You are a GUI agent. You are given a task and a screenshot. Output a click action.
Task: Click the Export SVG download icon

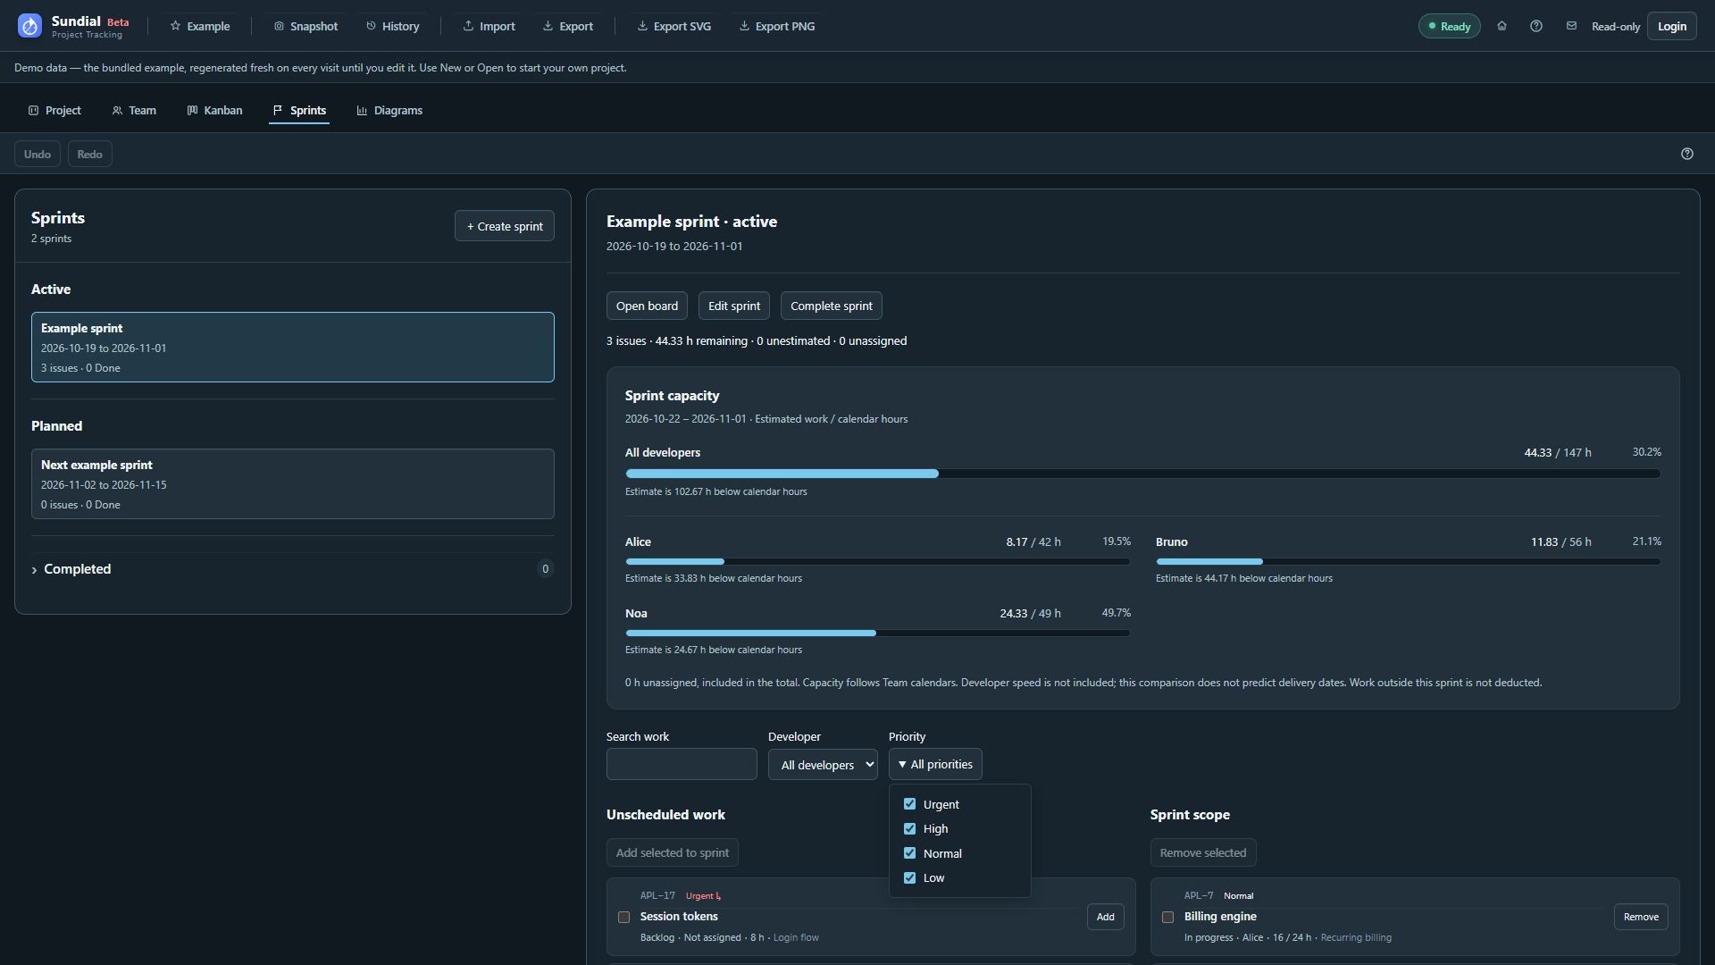coord(642,26)
